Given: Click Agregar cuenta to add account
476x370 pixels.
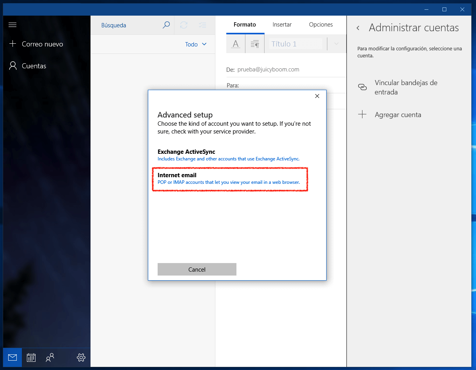Looking at the screenshot, I should click(x=398, y=115).
